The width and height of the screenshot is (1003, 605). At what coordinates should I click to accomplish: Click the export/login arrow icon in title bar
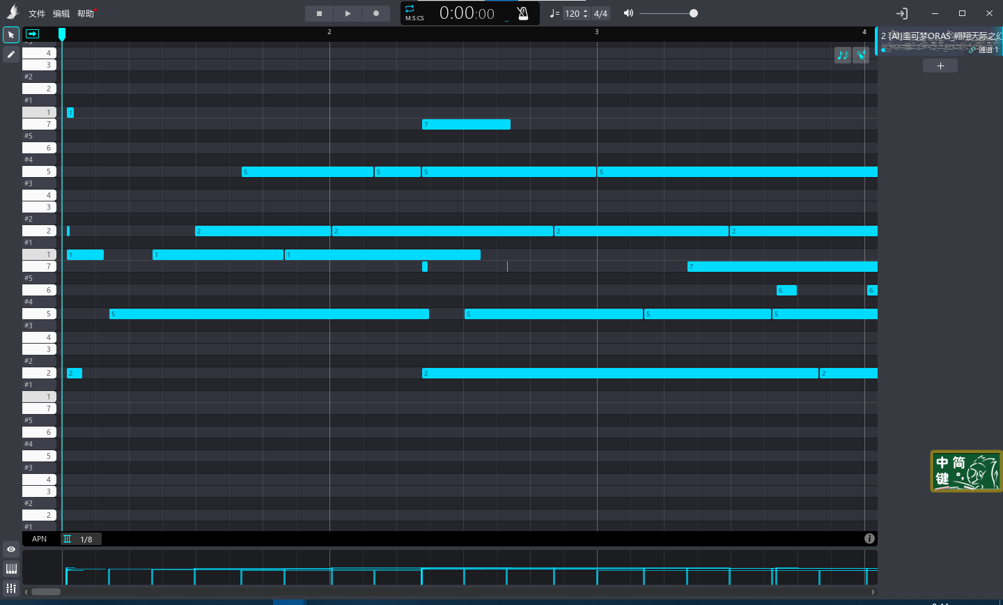coord(901,13)
